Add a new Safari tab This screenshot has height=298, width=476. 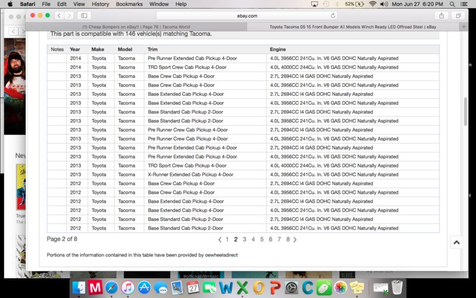point(464,27)
